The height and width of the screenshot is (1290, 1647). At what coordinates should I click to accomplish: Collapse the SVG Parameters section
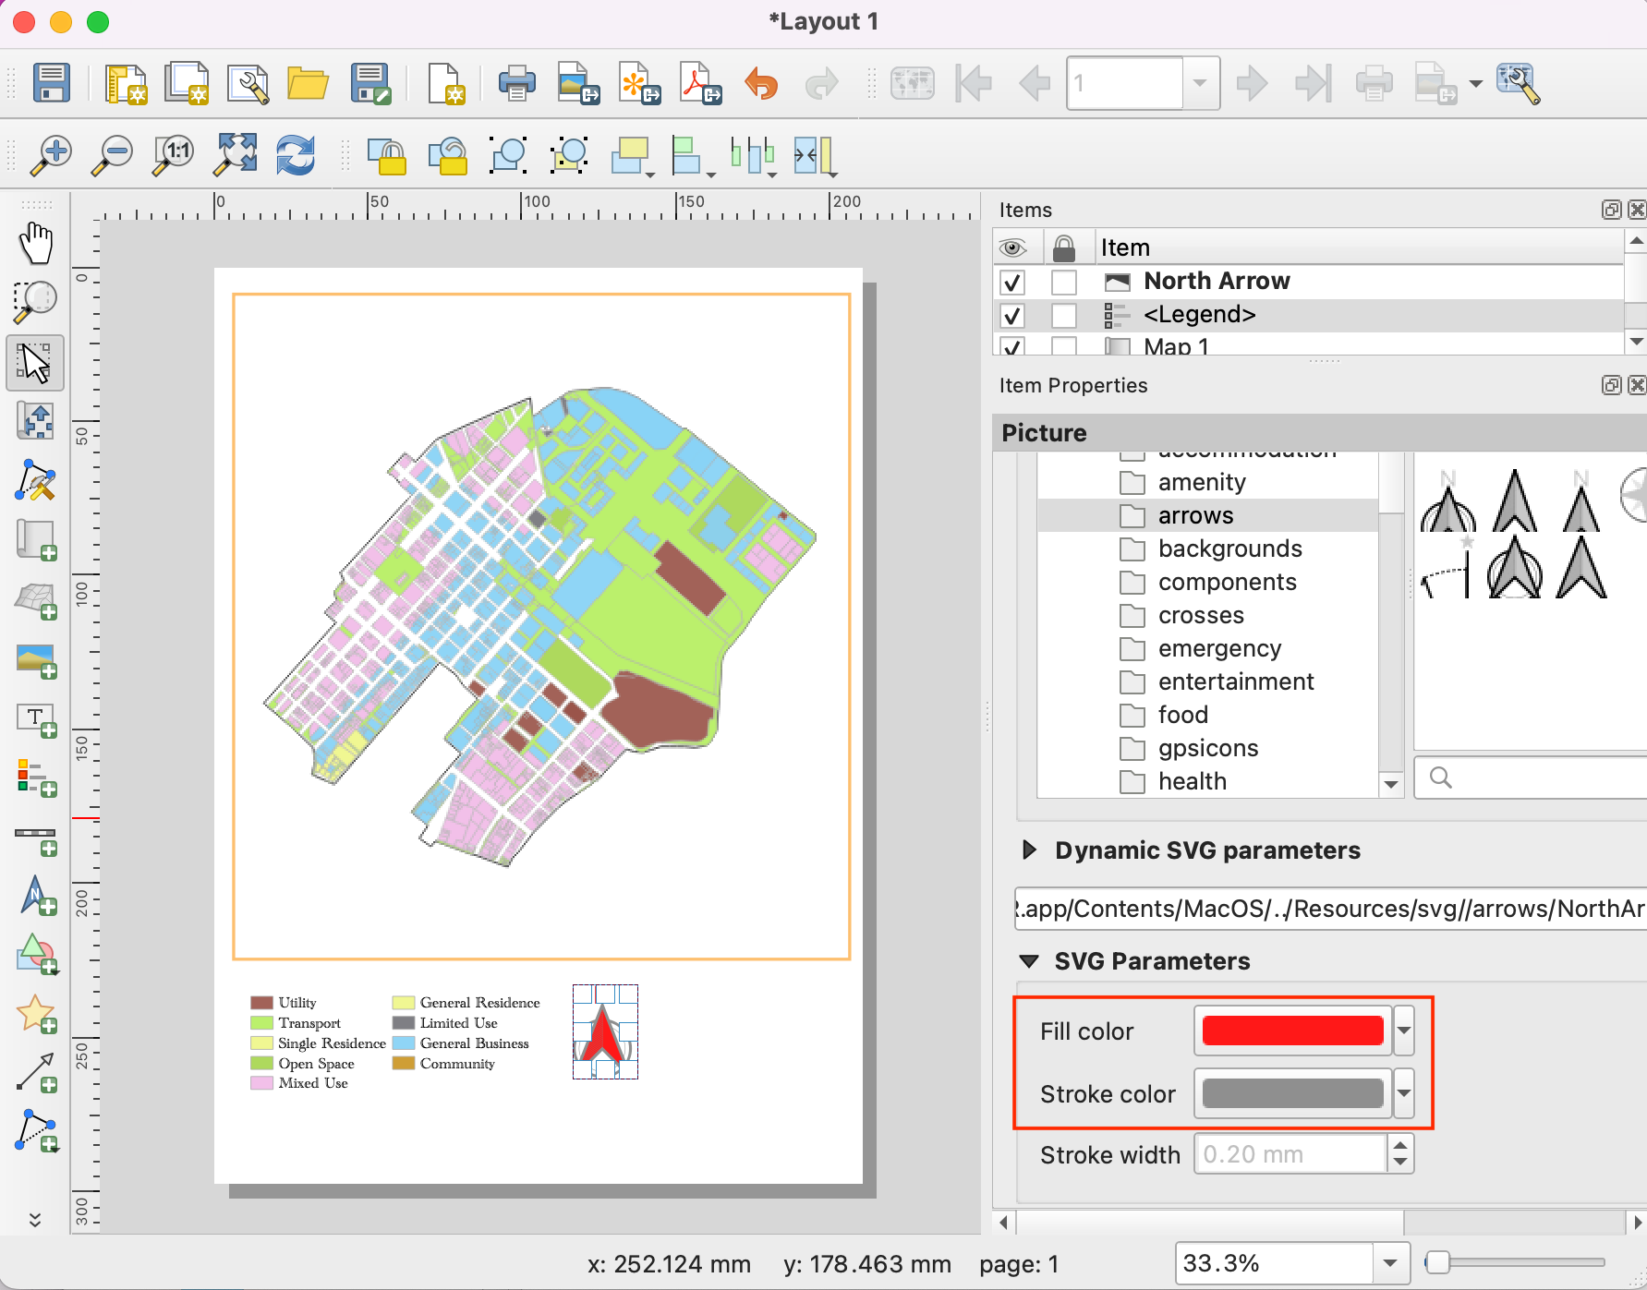1029,961
